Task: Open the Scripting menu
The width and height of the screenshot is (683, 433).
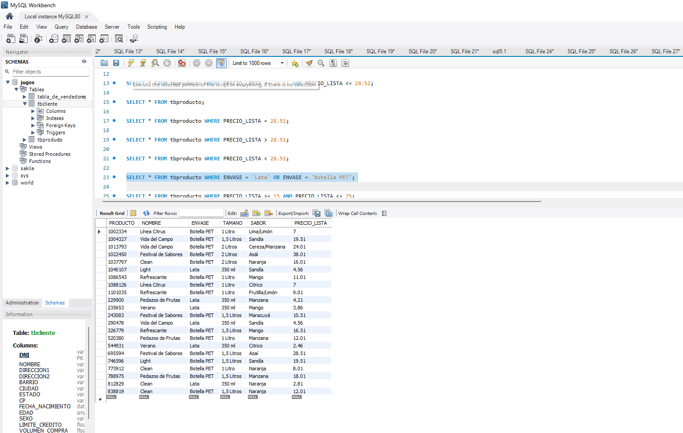Action: pyautogui.click(x=157, y=27)
